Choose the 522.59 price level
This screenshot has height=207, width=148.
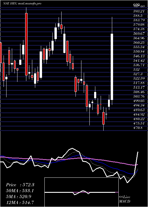click(139, 78)
